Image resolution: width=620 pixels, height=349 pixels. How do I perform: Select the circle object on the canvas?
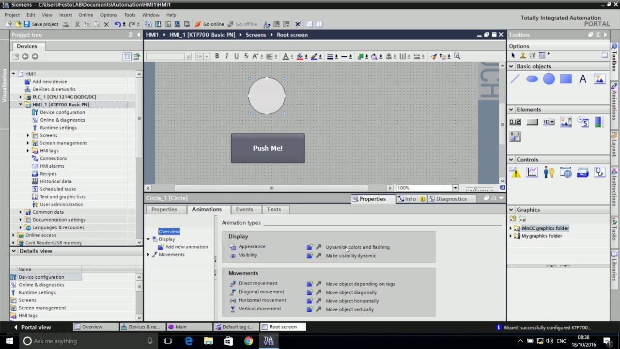tap(267, 96)
